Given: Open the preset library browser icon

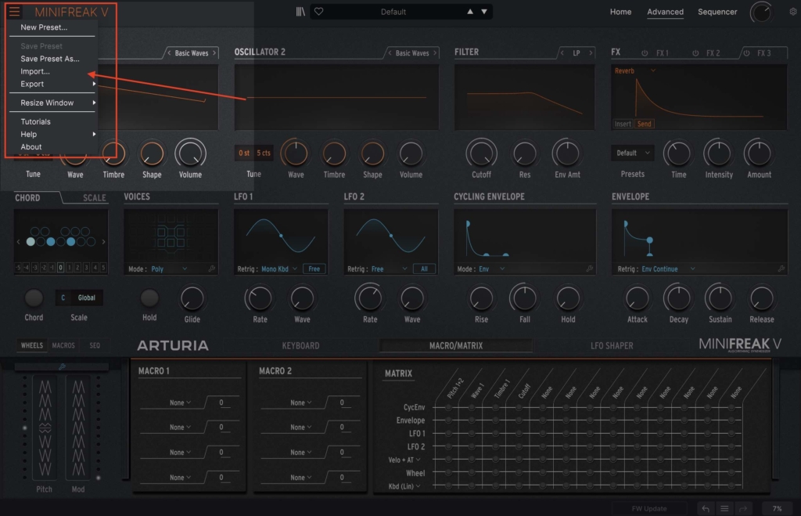Looking at the screenshot, I should [300, 12].
